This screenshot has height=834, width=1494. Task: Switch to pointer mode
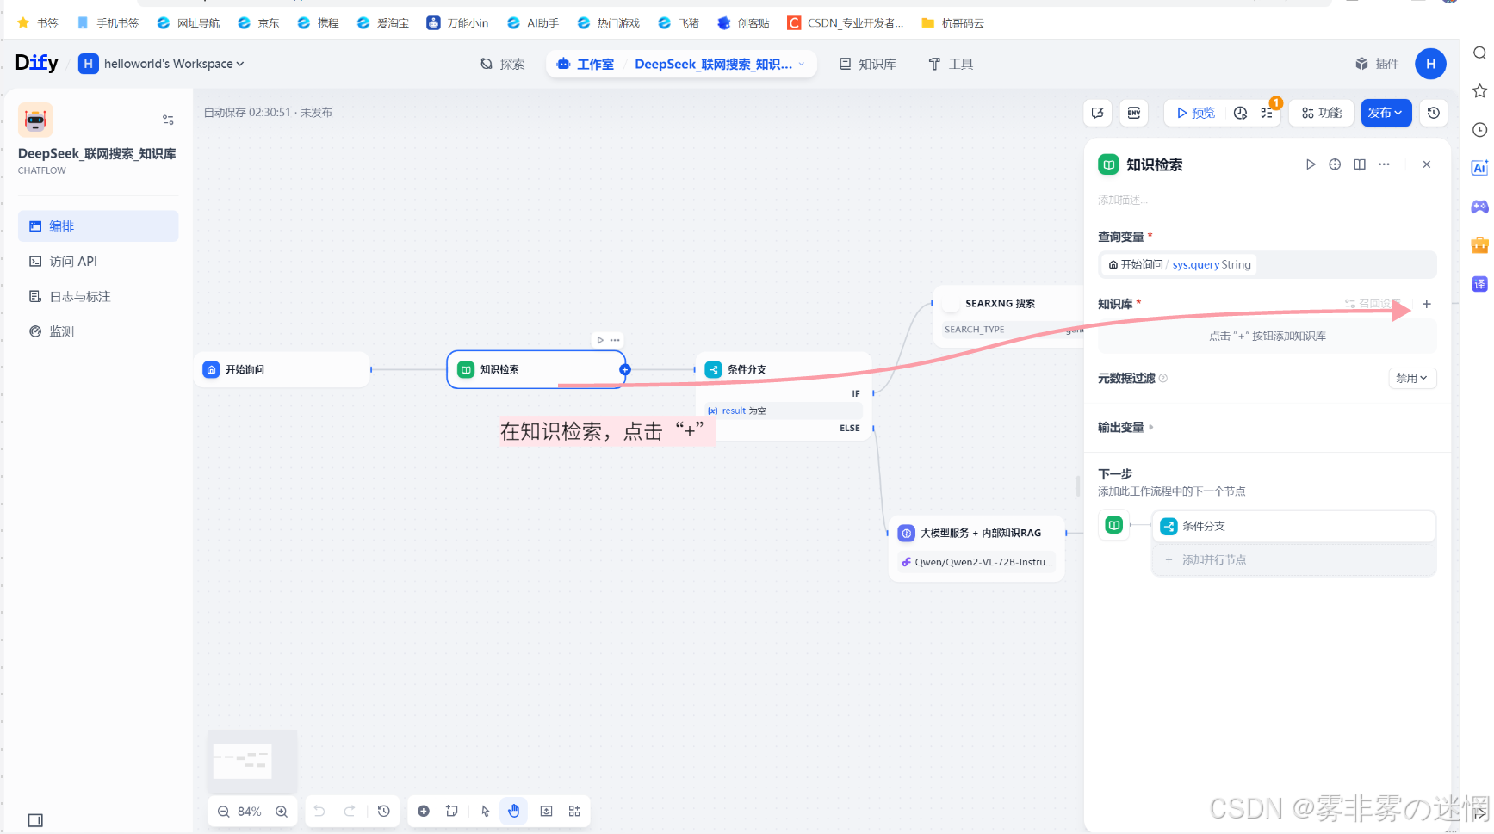(486, 811)
